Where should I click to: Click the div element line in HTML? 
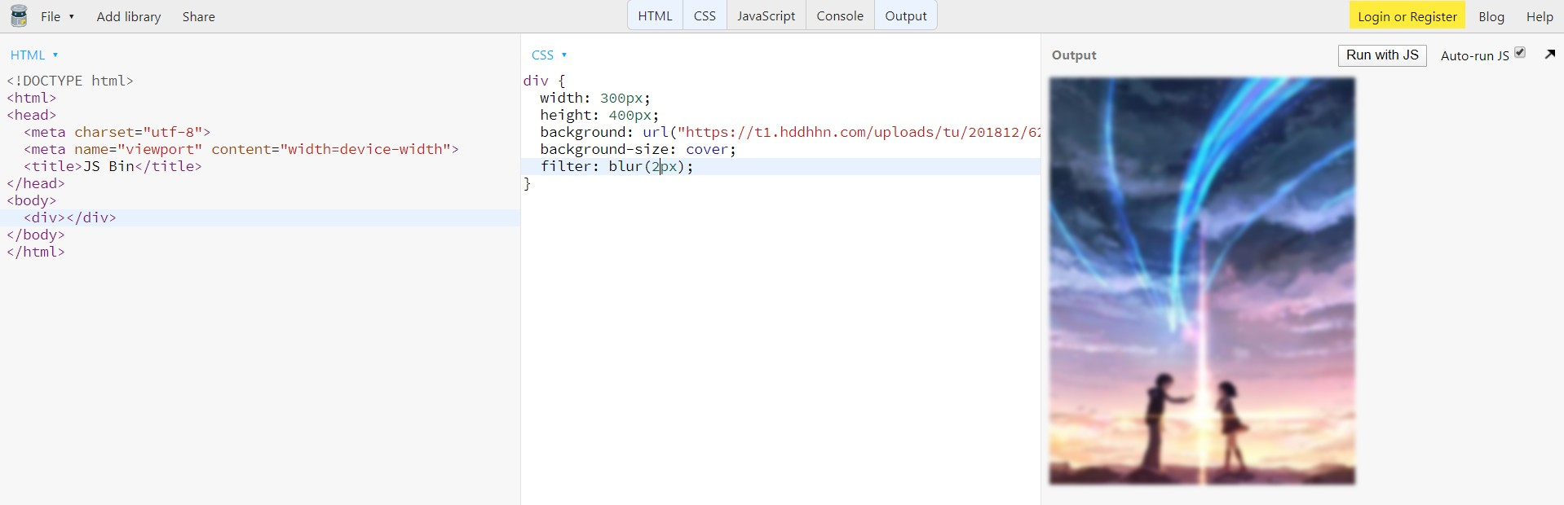(260, 217)
